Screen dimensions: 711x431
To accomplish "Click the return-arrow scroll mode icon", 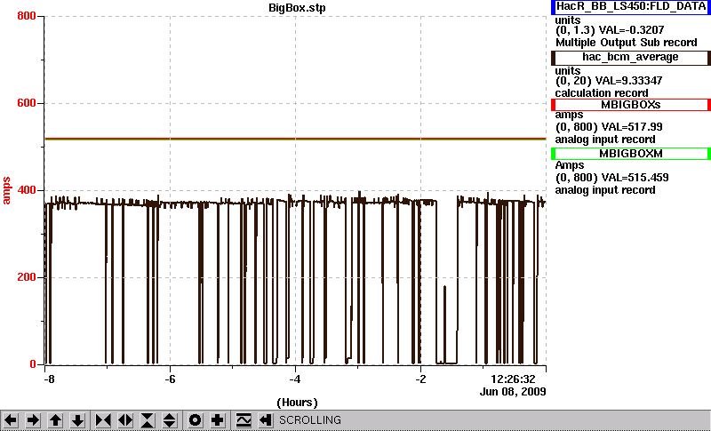I will point(266,420).
